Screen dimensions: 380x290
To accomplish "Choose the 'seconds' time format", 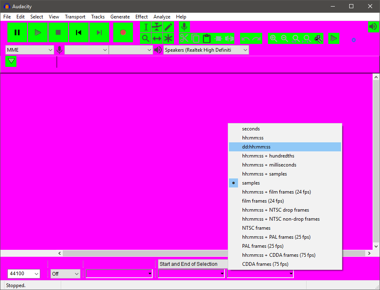I will click(285, 129).
